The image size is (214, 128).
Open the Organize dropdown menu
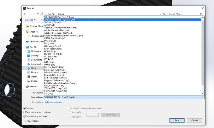(30, 20)
